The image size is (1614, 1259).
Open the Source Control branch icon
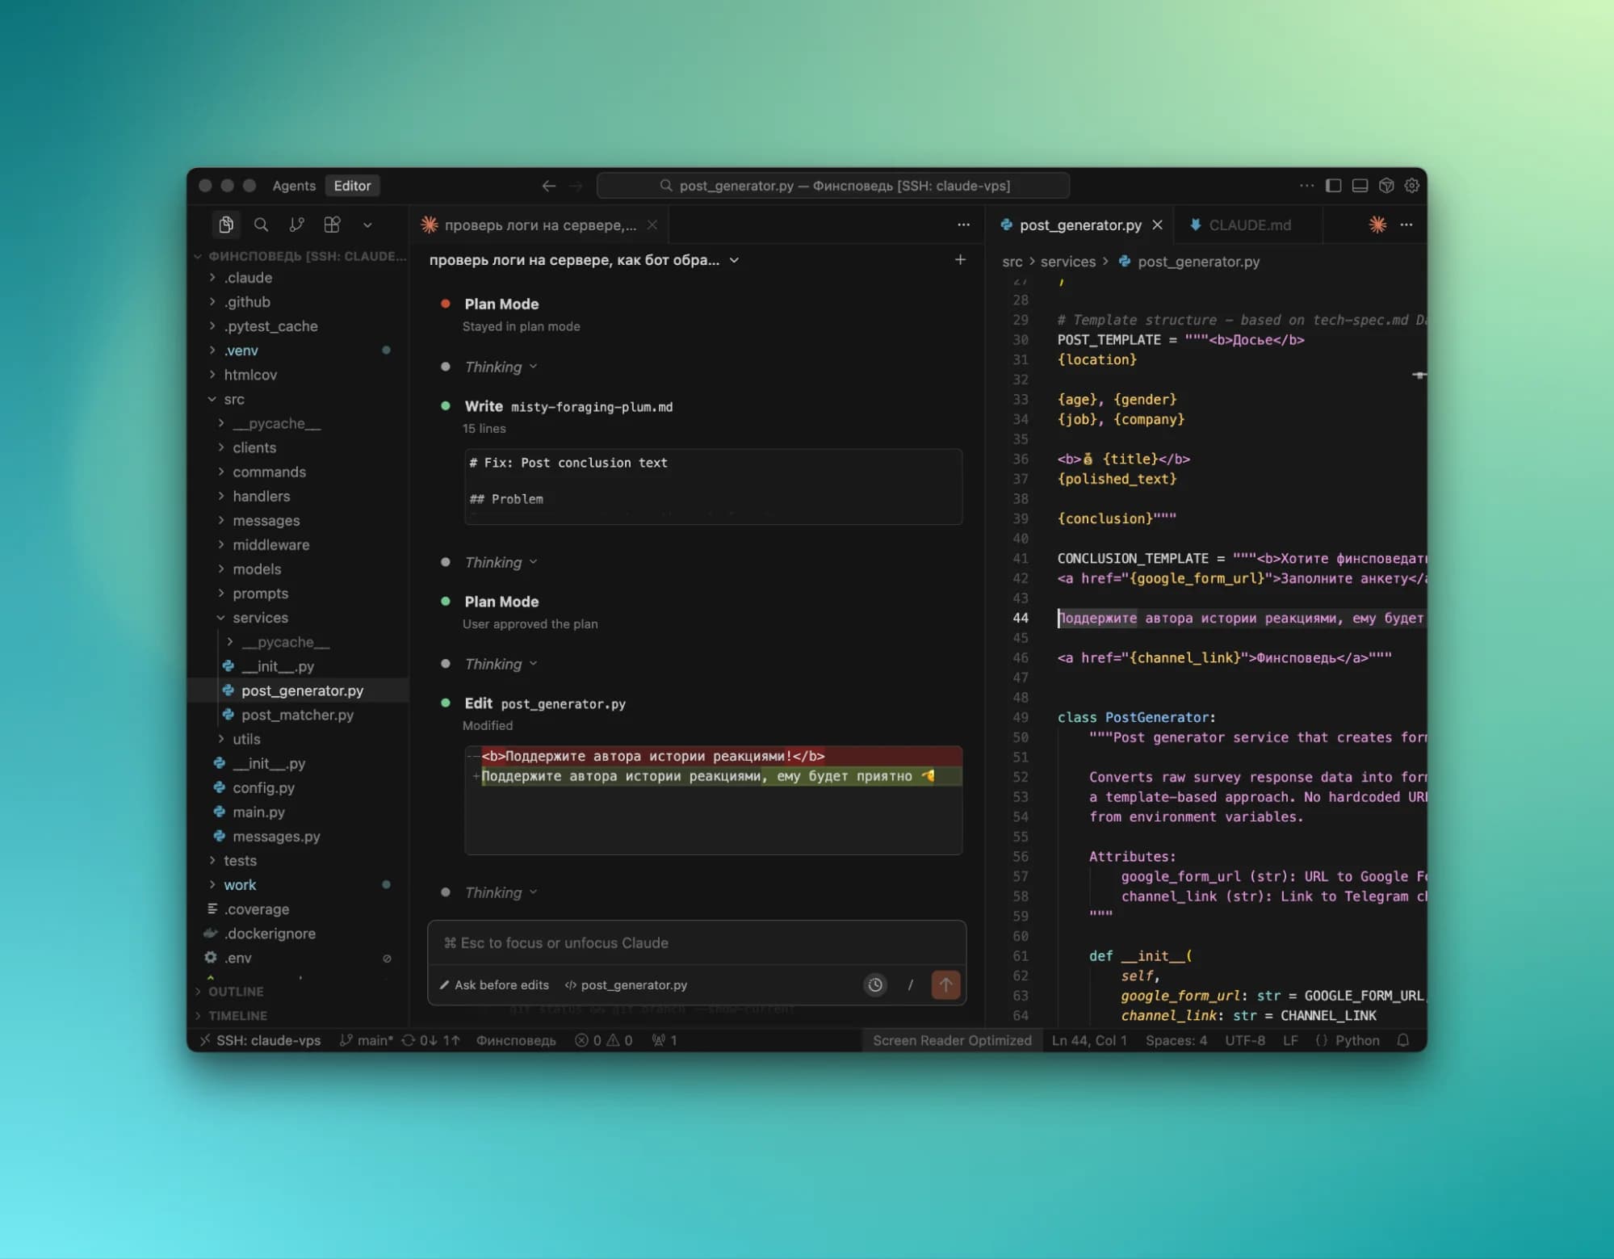296,225
